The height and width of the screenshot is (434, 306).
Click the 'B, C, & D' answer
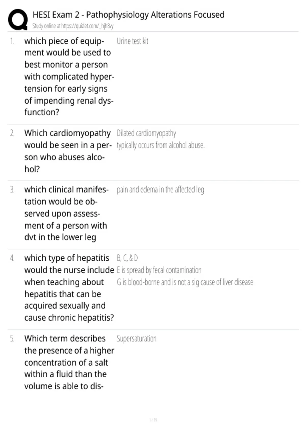tap(127, 258)
